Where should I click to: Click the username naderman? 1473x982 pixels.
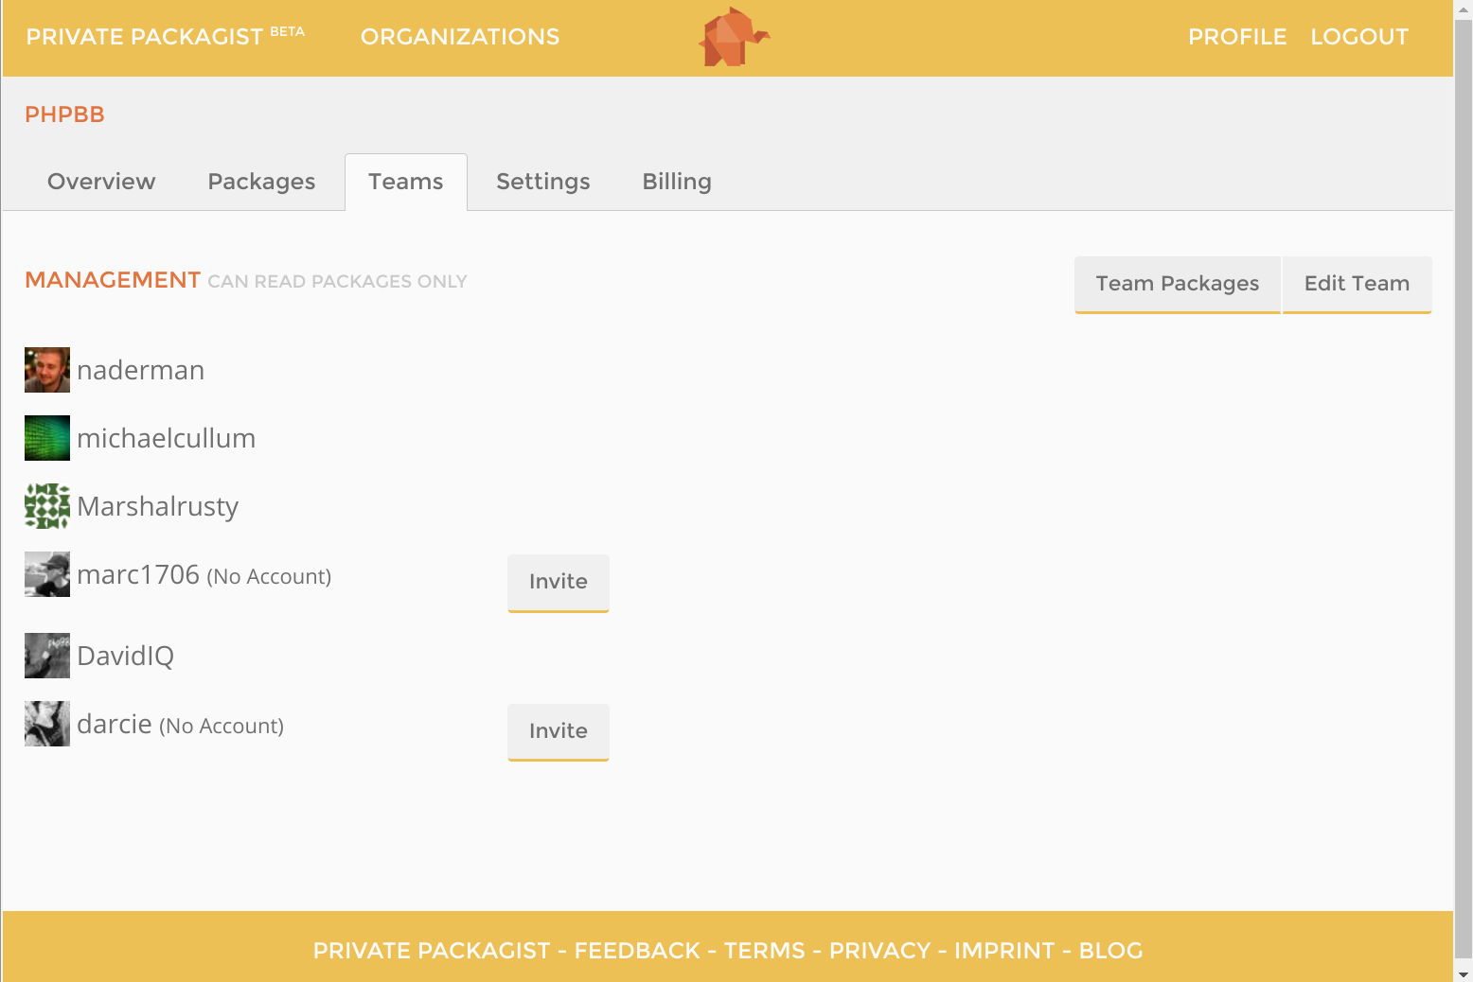(141, 370)
